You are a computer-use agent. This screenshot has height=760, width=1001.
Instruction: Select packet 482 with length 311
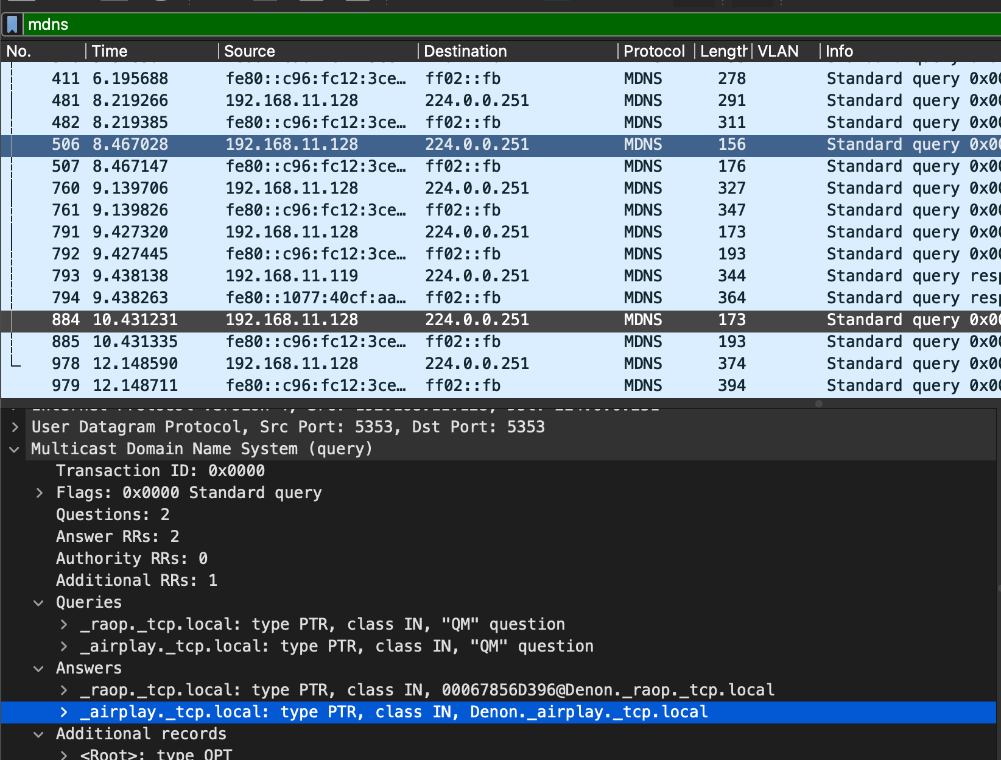pos(500,122)
